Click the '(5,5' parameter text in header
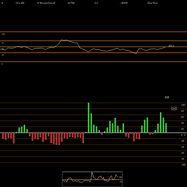 coord(96,3)
